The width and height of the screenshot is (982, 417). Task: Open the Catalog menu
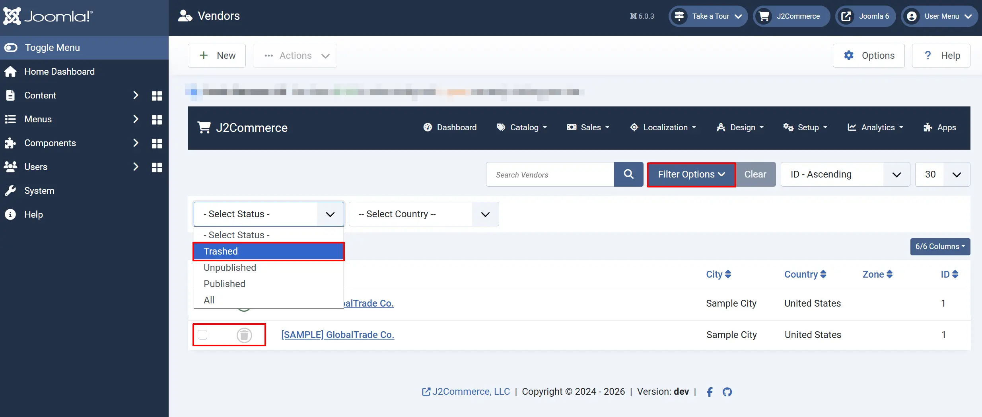click(x=522, y=127)
